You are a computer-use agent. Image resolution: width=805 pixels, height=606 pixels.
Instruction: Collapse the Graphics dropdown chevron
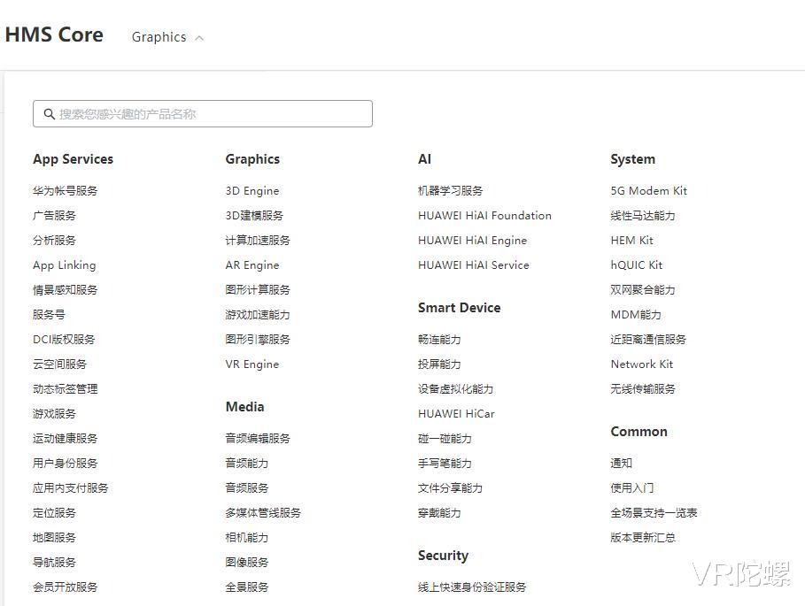point(197,38)
